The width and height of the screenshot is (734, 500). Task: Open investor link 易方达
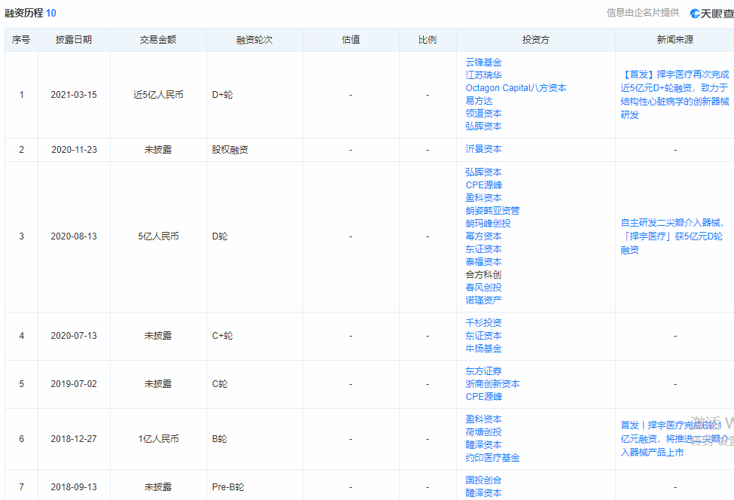click(479, 101)
